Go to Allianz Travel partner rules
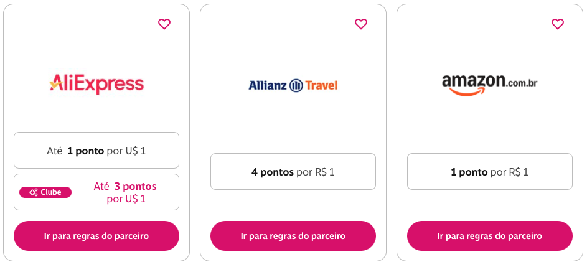The image size is (587, 267). 293,236
